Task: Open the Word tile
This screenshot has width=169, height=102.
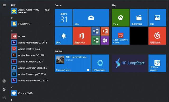Action: (96, 31)
